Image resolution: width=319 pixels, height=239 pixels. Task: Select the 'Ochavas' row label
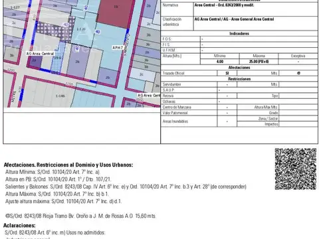click(169, 102)
